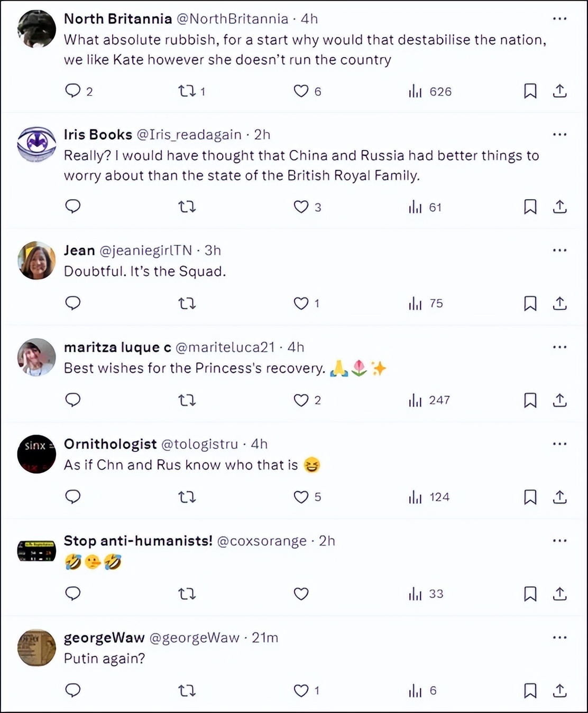Click Jean's profile avatar
This screenshot has width=588, height=713.
pos(36,260)
